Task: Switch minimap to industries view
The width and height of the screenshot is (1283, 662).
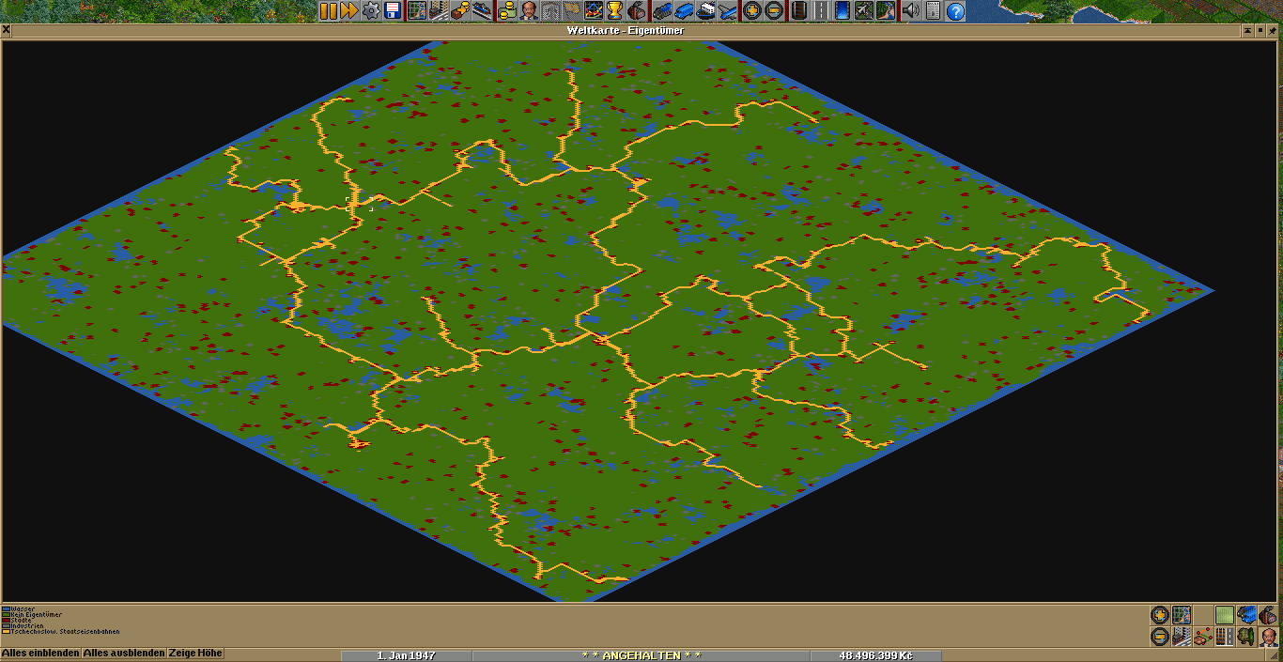Action: click(x=1267, y=615)
